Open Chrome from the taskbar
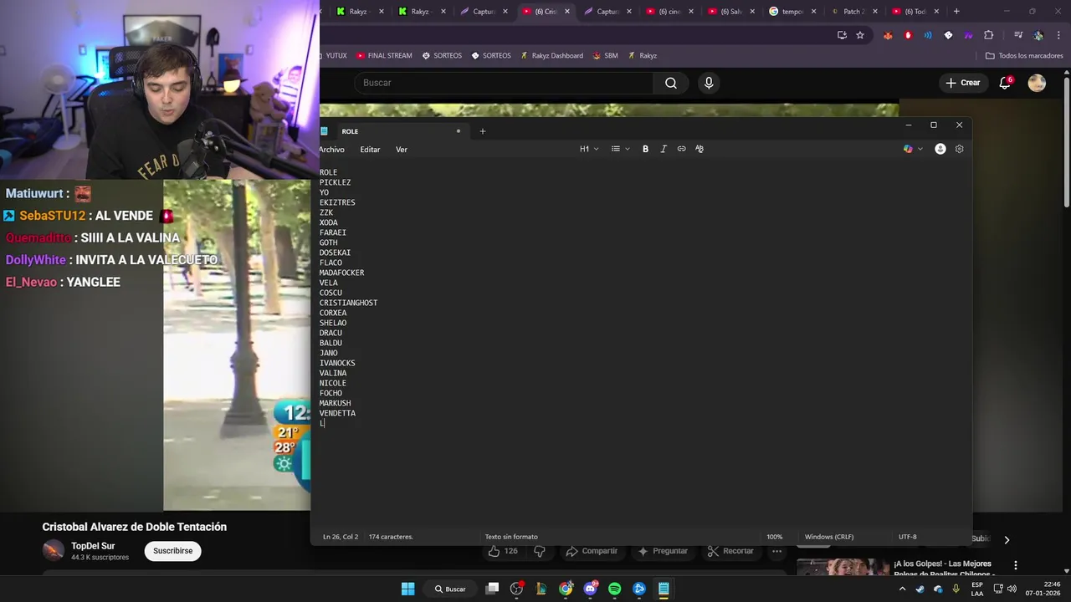Screen dimensions: 1071x602 click(566, 589)
